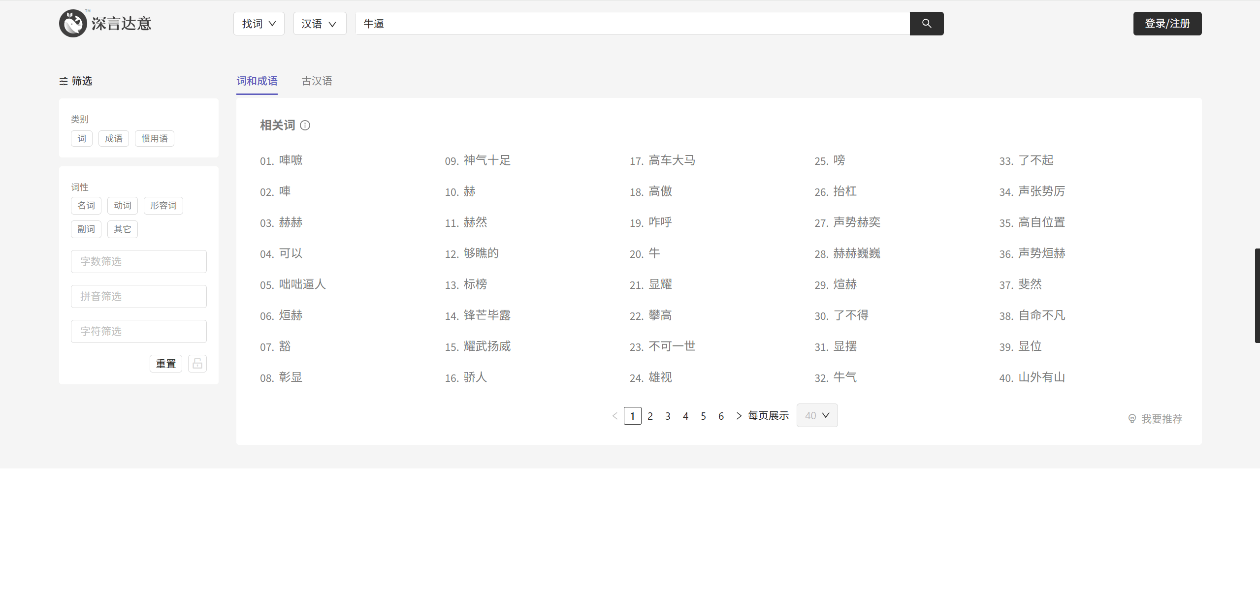The width and height of the screenshot is (1260, 590).
Task: Open the result word 神气十足
Action: [486, 160]
